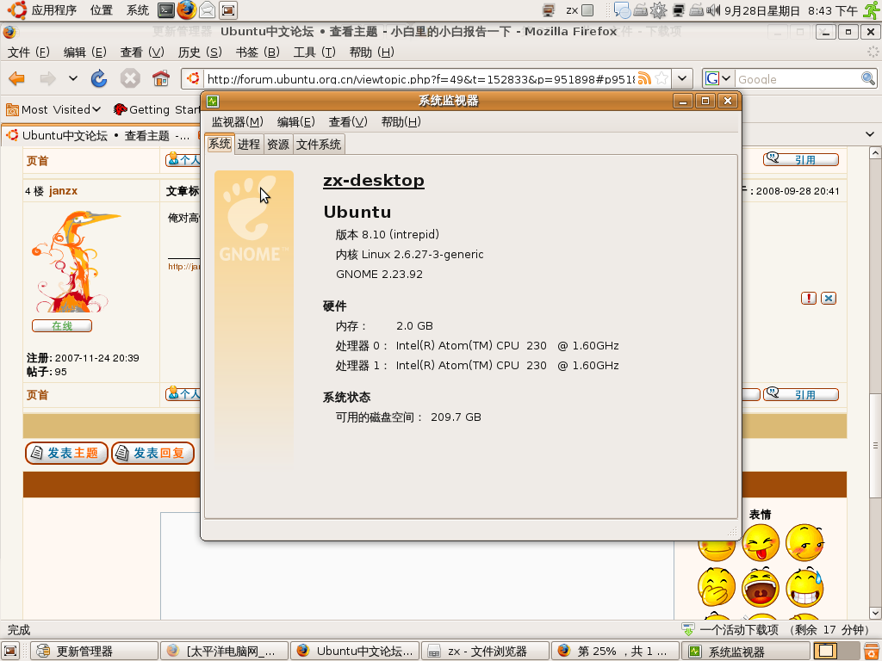Reload the page in Firefox
This screenshot has width=882, height=661.
99,78
